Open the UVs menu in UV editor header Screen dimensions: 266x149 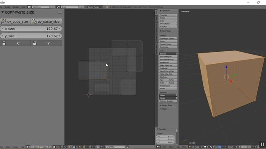tap(22, 147)
